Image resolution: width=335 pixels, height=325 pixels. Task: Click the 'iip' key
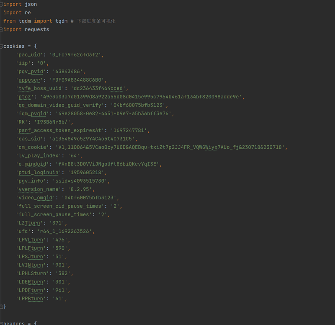click(x=23, y=63)
